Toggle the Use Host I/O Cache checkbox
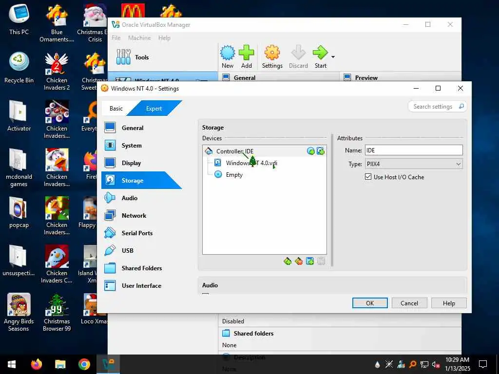 click(x=368, y=177)
